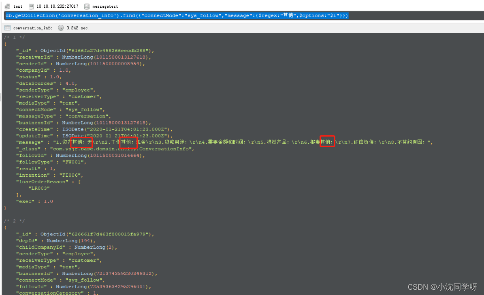484x295 pixels.
Task: Click the senderId NumberLong(1011500000008954) line
Action: pos(81,64)
